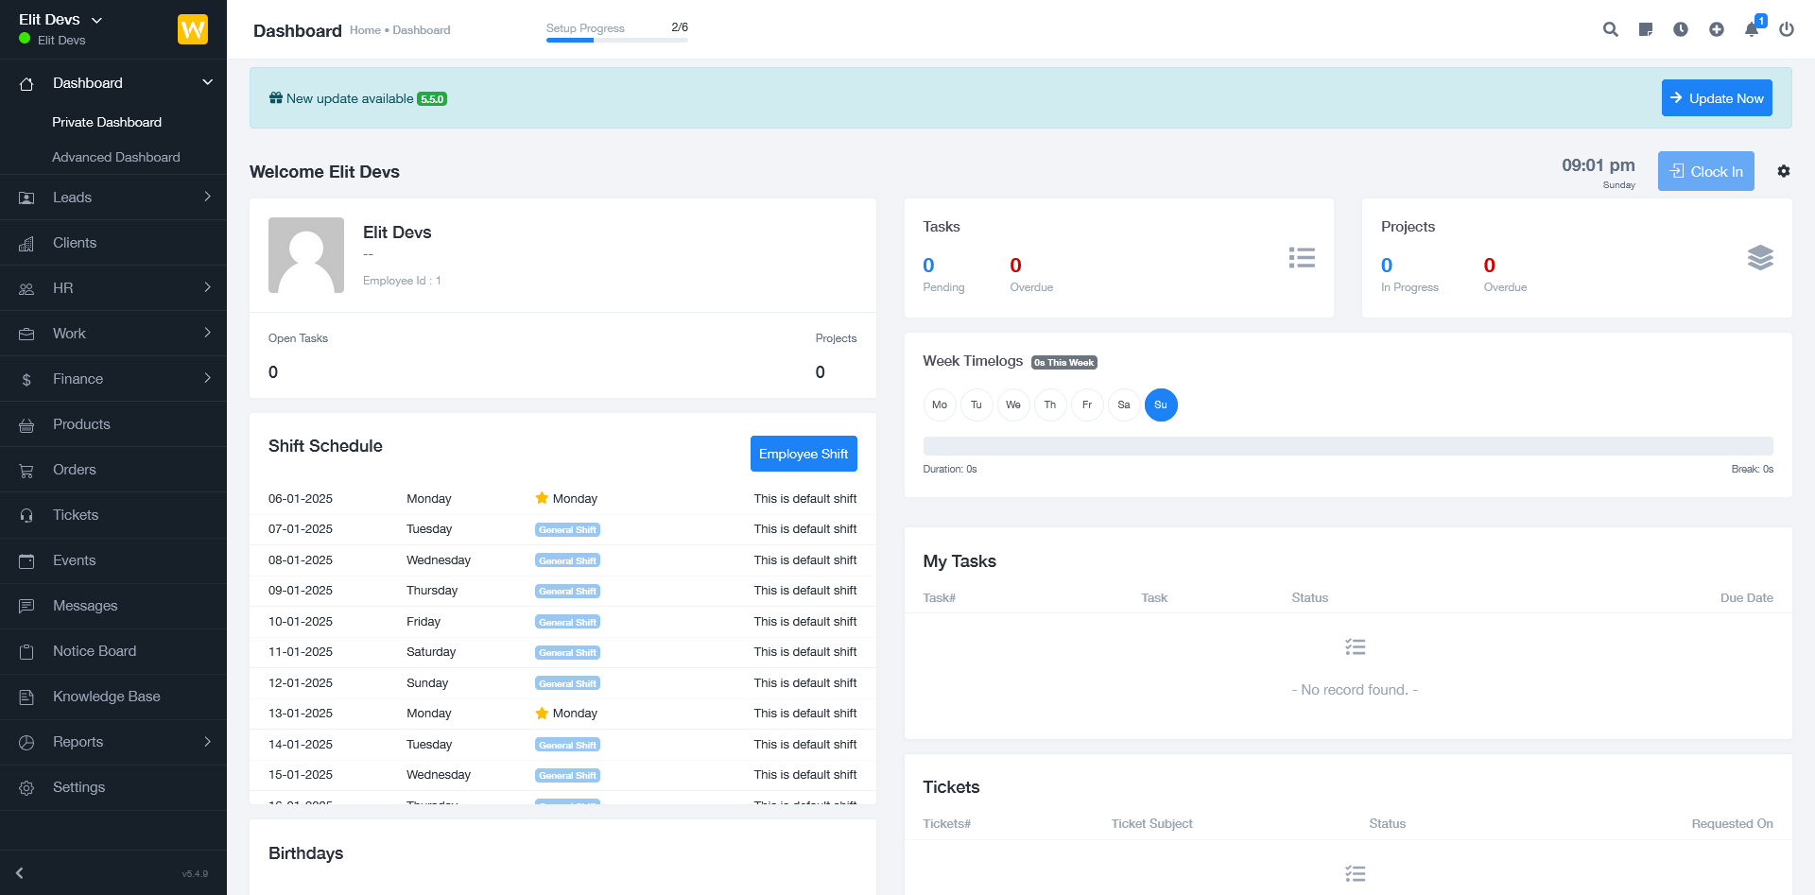Click the Due Date column header
Screen dimensions: 1815x895
pyautogui.click(x=1747, y=598)
